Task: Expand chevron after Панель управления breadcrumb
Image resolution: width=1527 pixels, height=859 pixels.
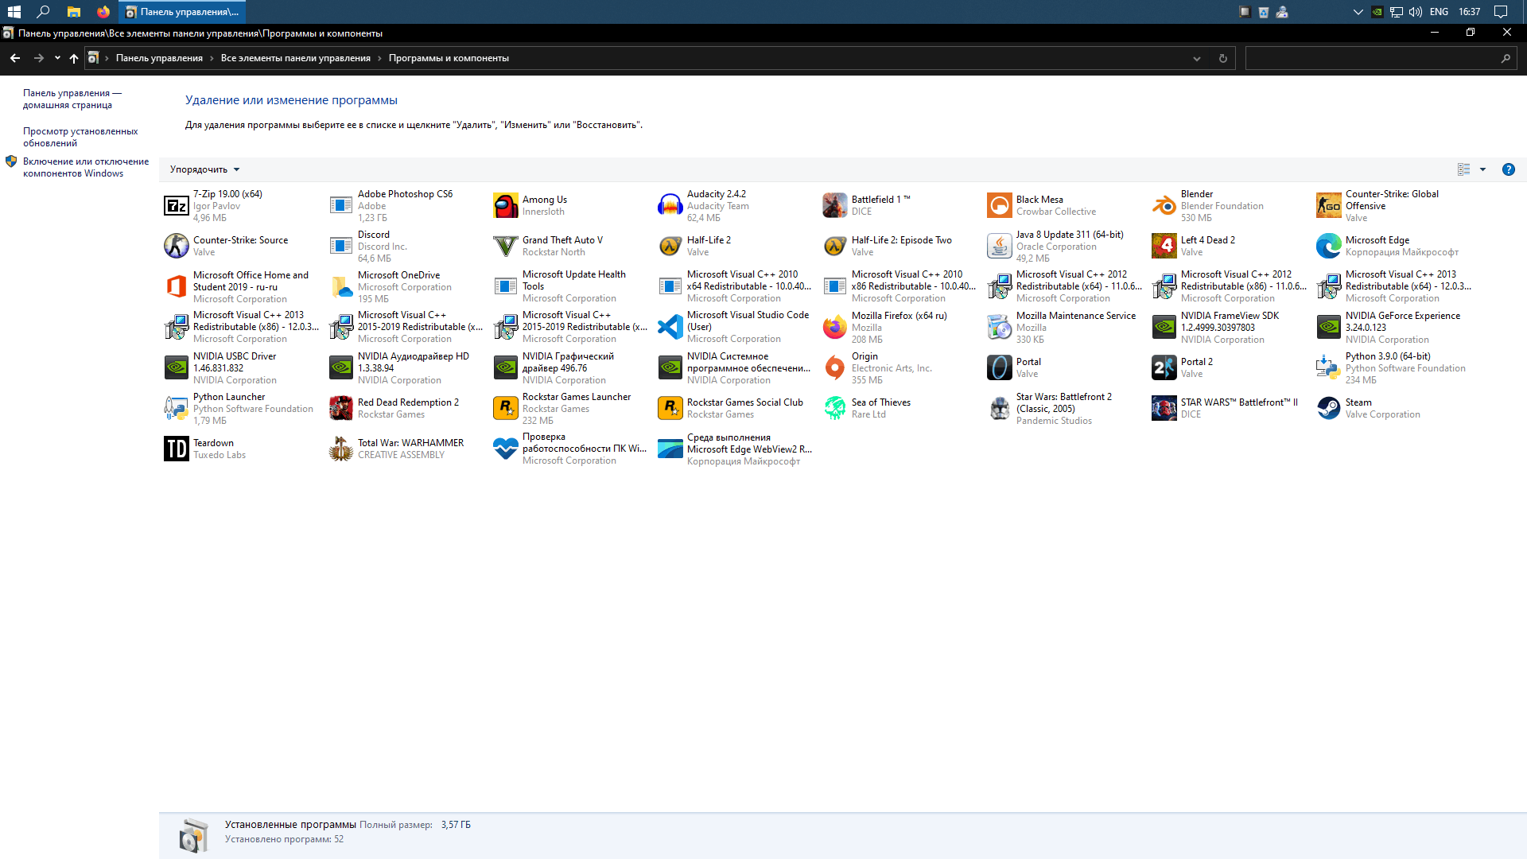Action: click(212, 58)
